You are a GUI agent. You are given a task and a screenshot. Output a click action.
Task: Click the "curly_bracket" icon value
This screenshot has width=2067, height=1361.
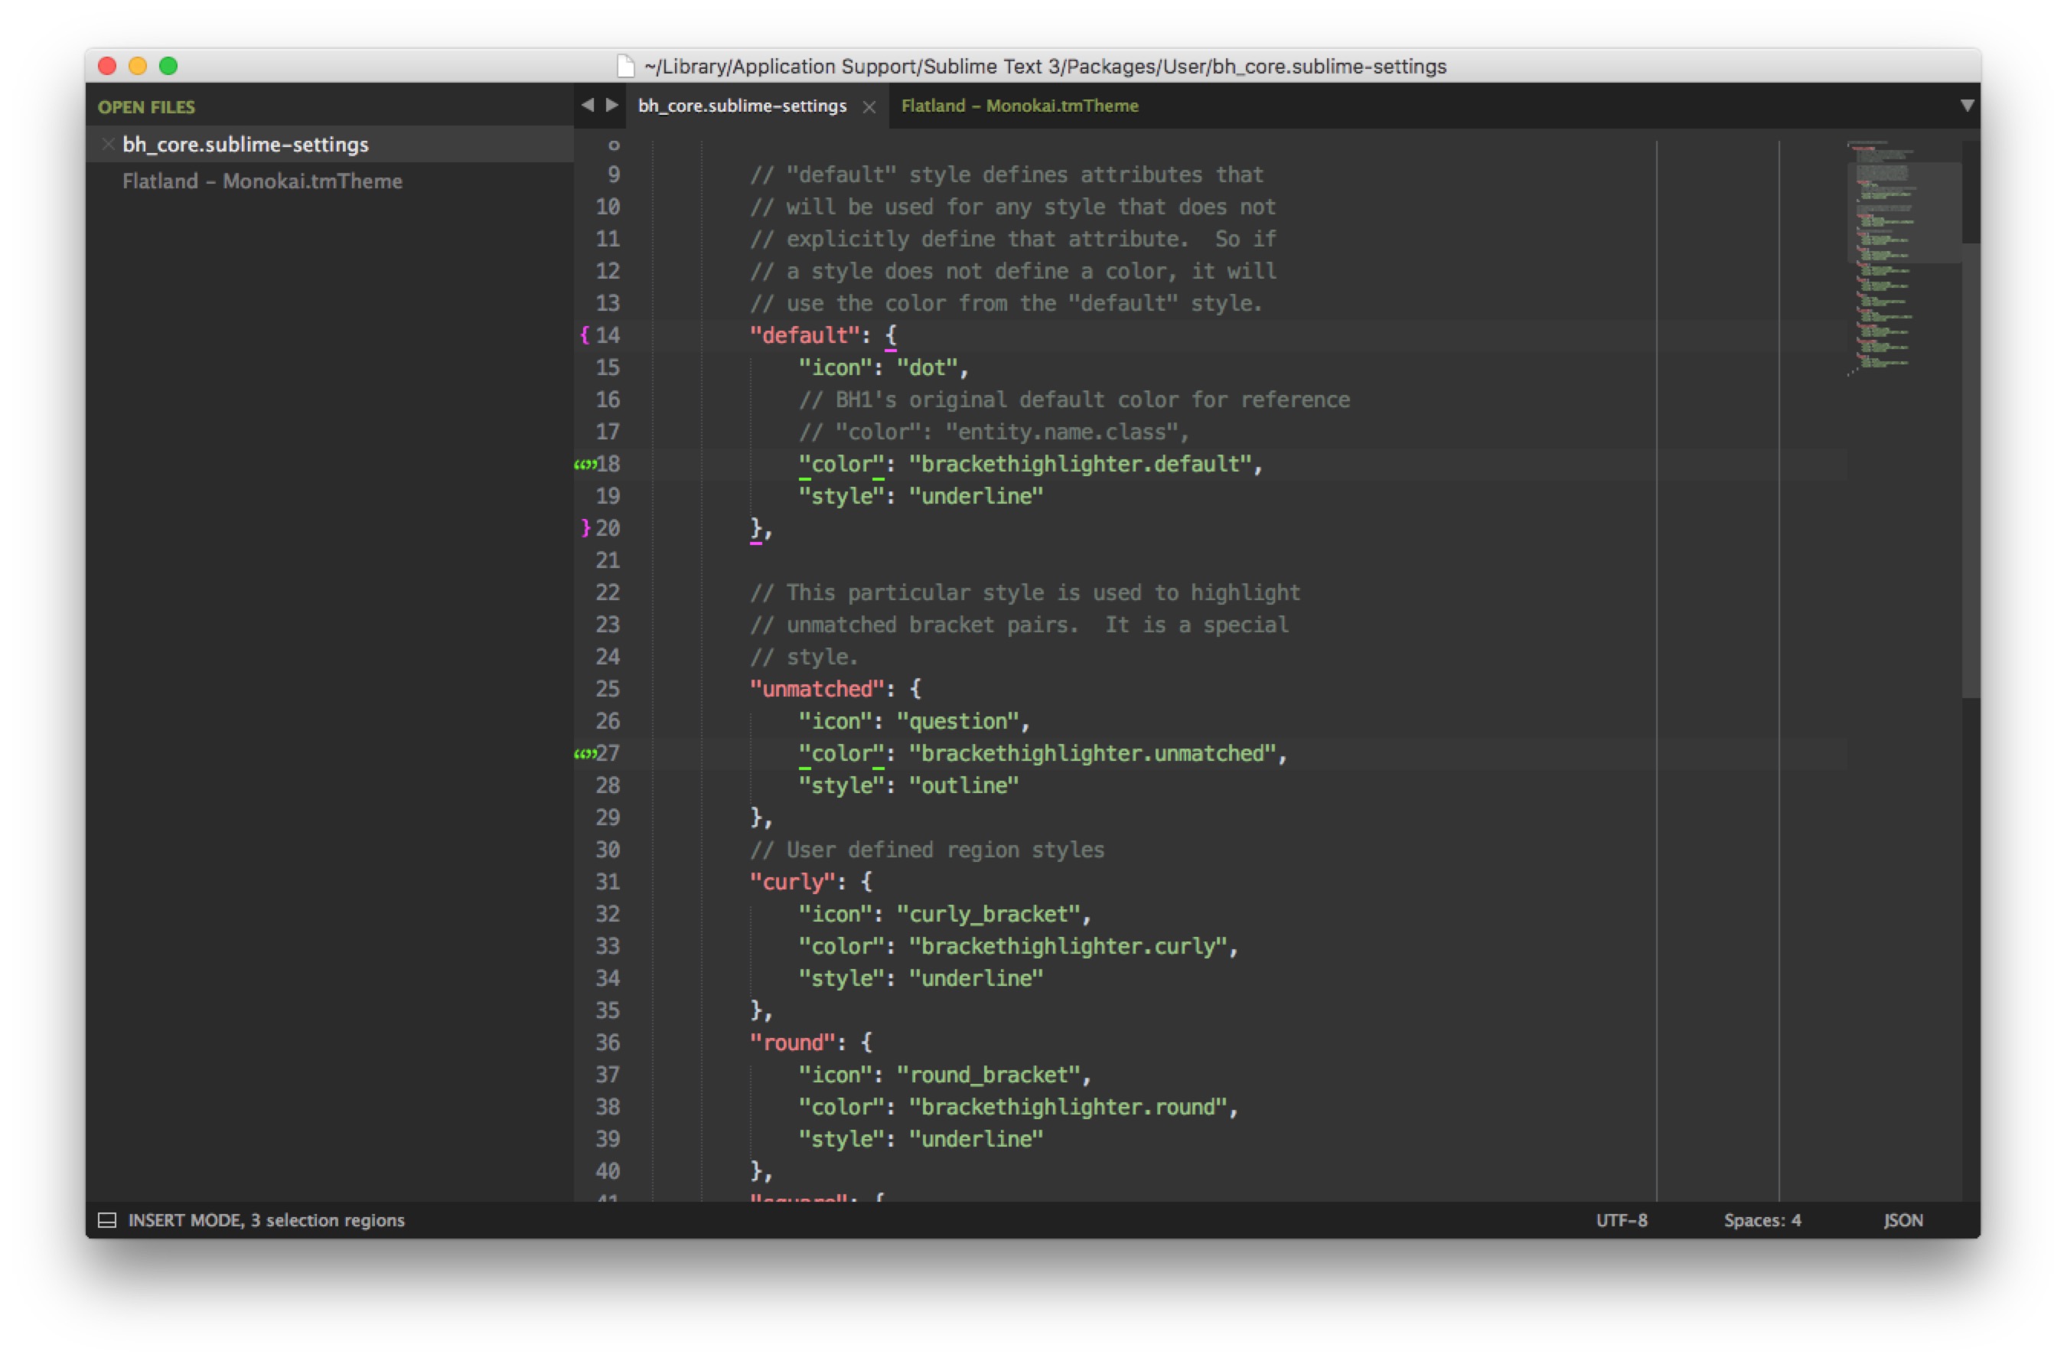click(987, 914)
